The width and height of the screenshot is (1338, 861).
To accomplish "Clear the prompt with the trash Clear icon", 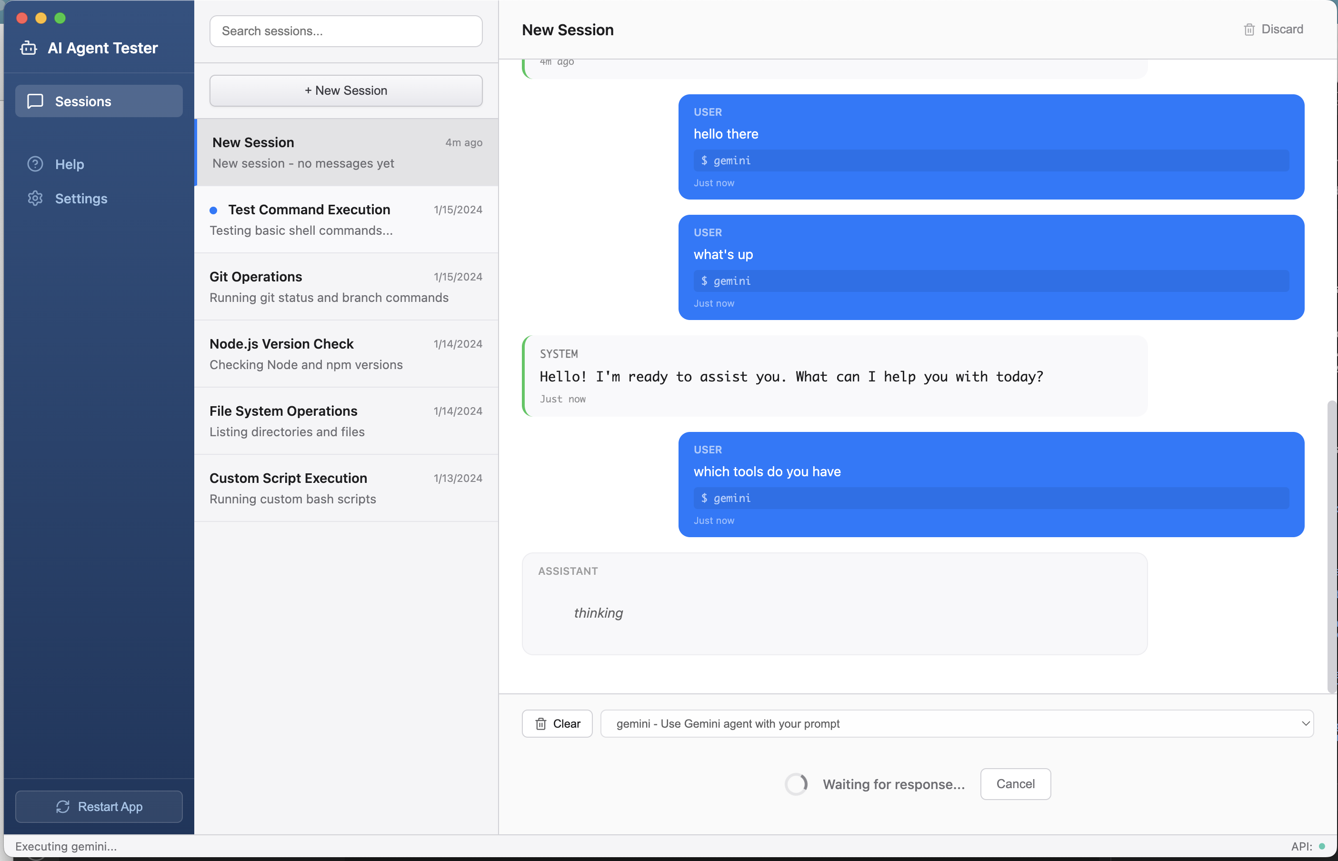I will tap(540, 723).
